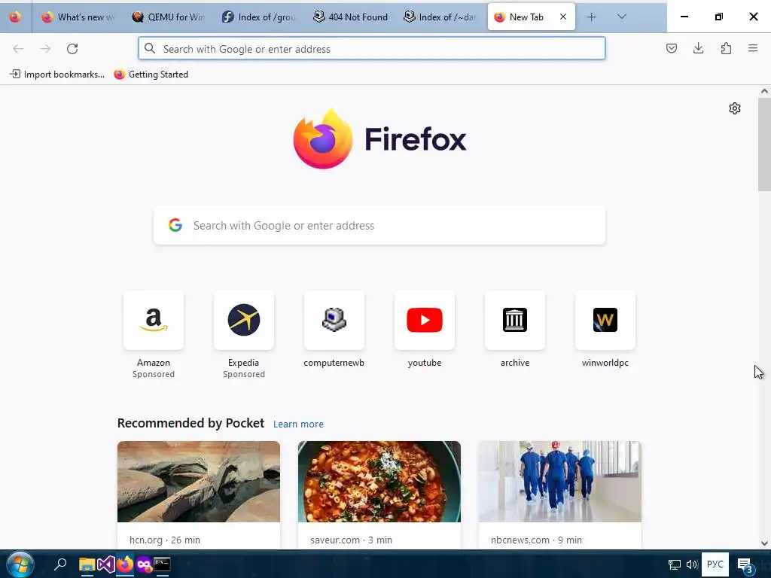This screenshot has height=578, width=771.
Task: Focus the address bar at top
Action: click(x=372, y=49)
